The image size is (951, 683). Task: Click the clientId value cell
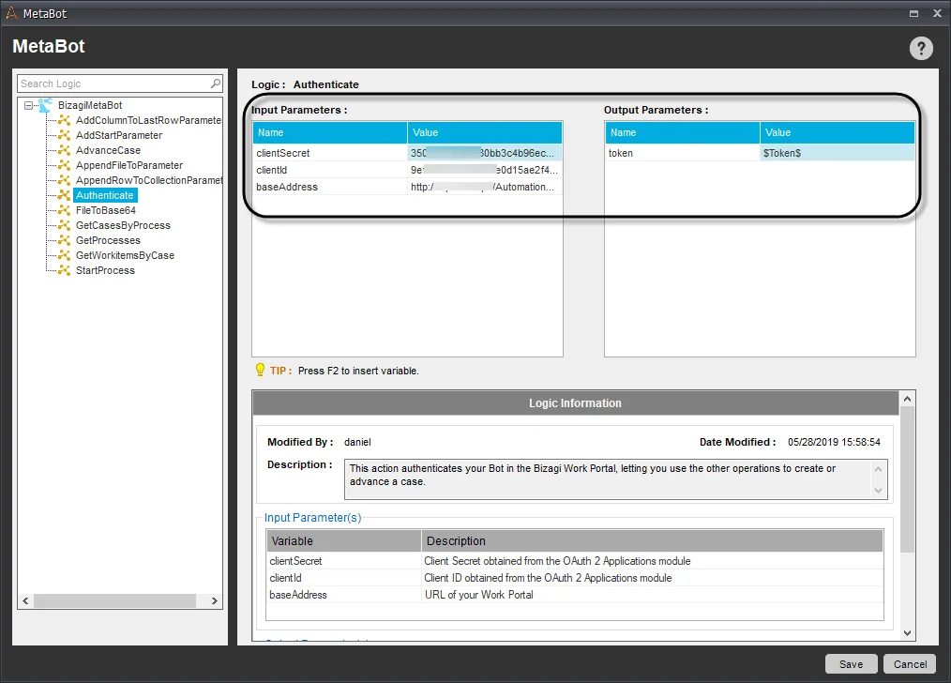[485, 170]
